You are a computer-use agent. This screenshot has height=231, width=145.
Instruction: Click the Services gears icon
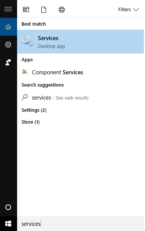coord(28,40)
